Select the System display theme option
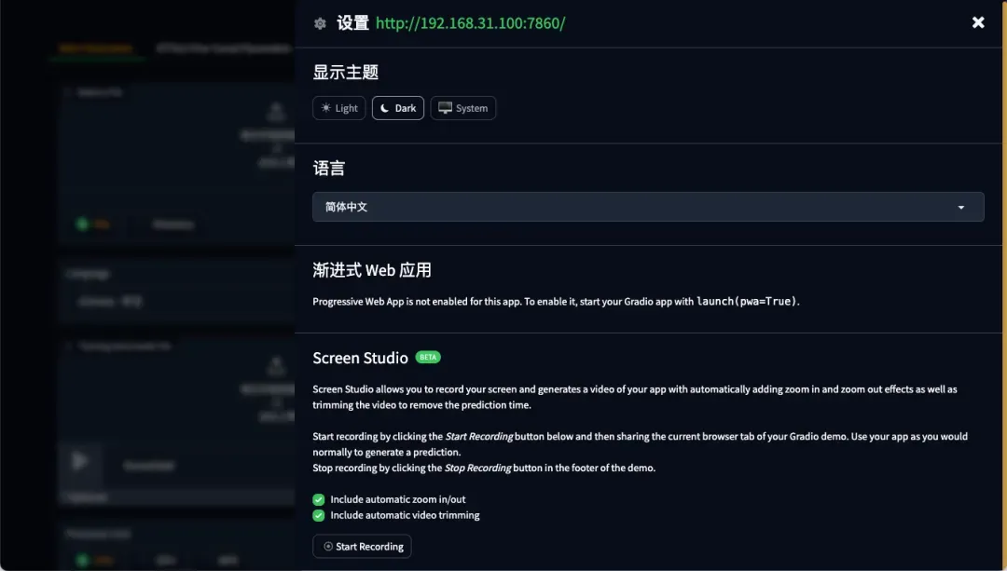Screen dimensions: 1007x571 coord(463,107)
